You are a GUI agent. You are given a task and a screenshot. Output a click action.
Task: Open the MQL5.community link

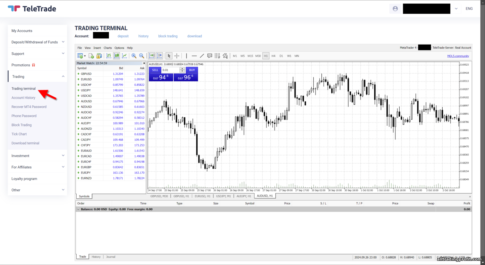click(x=458, y=56)
